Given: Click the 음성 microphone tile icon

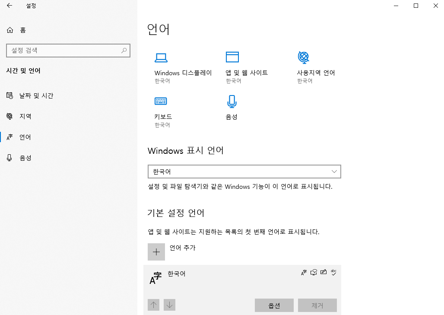Looking at the screenshot, I should pyautogui.click(x=232, y=102).
